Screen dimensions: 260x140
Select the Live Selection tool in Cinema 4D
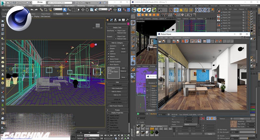coord(171,10)
